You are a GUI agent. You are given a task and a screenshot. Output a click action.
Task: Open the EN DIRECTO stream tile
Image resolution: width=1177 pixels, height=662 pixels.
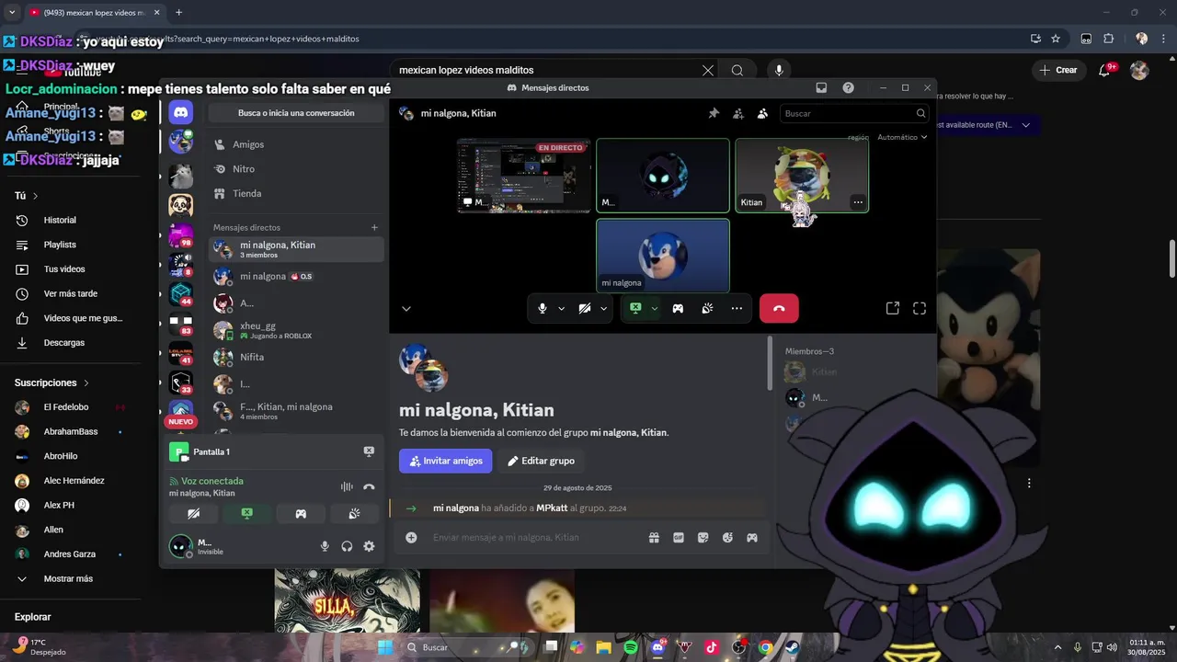[x=524, y=176]
